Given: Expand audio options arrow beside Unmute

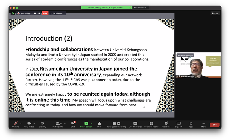Looking at the screenshot, I should pyautogui.click(x=20, y=123).
